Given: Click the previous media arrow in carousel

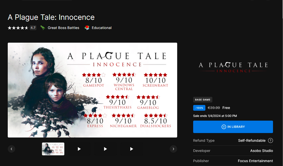Looking at the screenshot, I should click(11, 149).
